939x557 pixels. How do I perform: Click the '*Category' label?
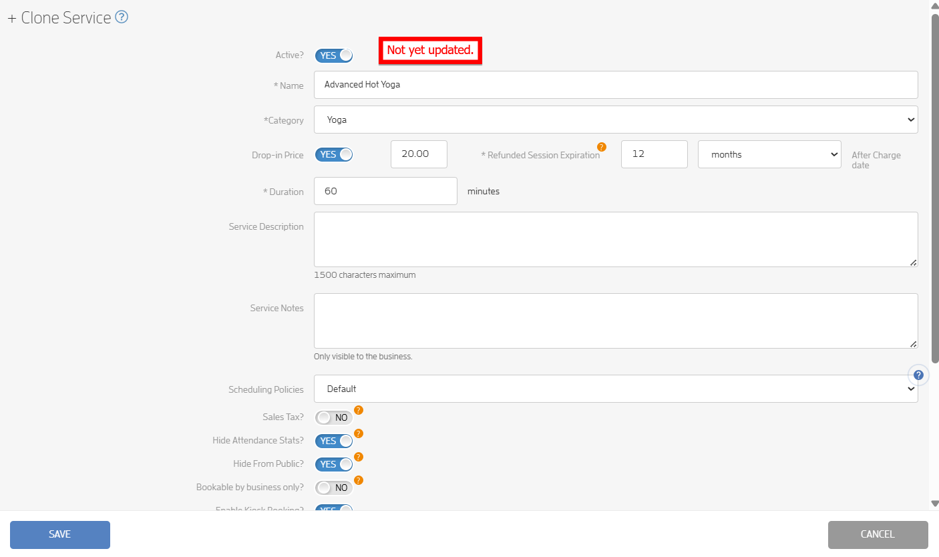284,121
